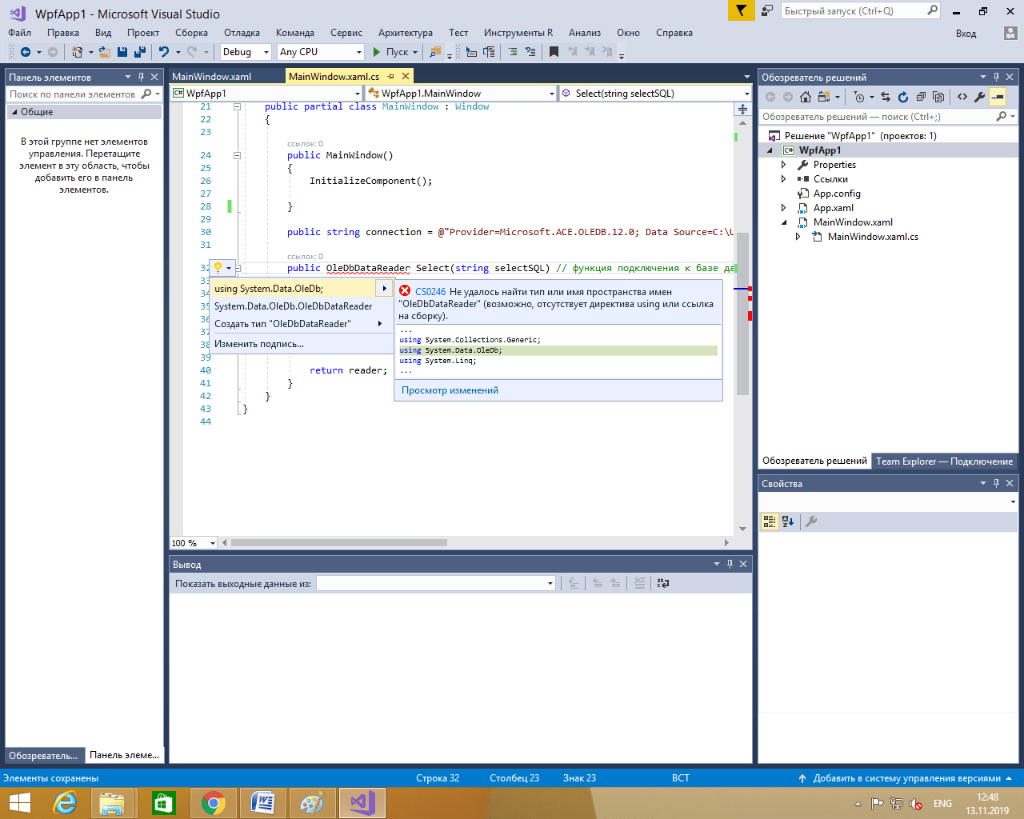Click the Save single-disk icon
Viewport: 1024px width, 819px height.
122,52
